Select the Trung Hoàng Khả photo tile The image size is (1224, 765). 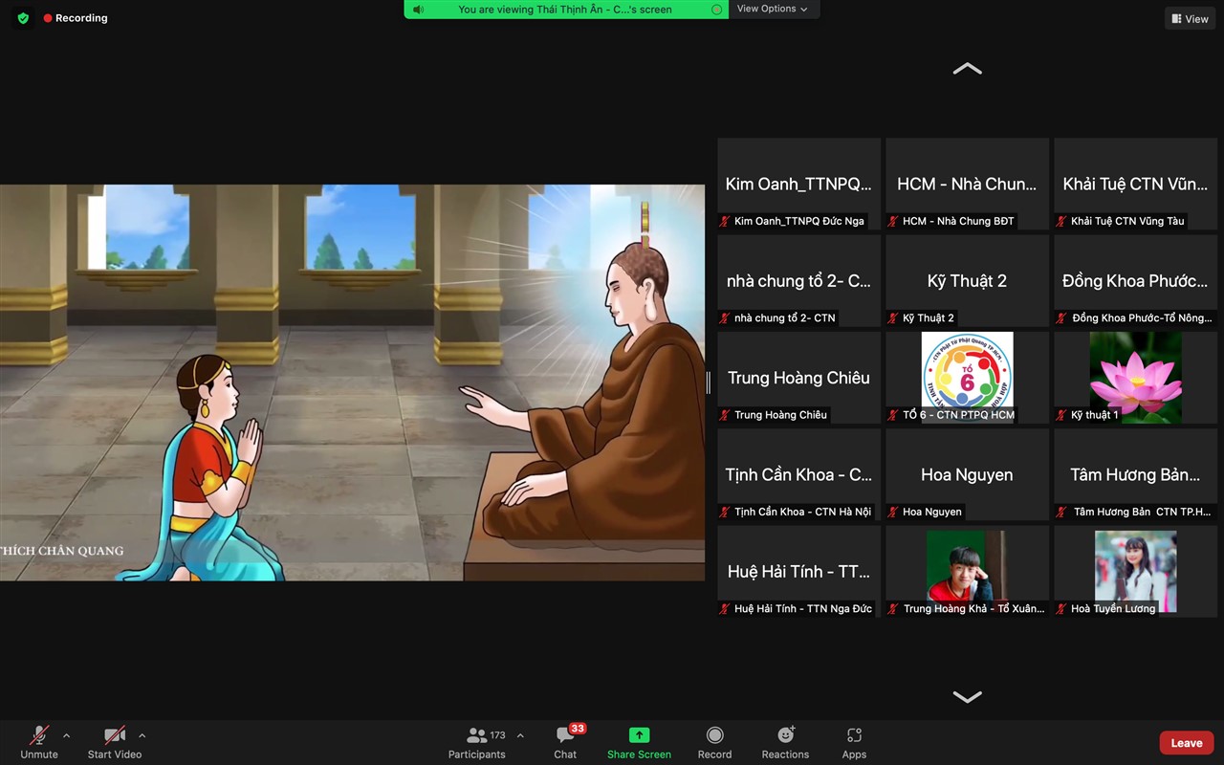[967, 570]
